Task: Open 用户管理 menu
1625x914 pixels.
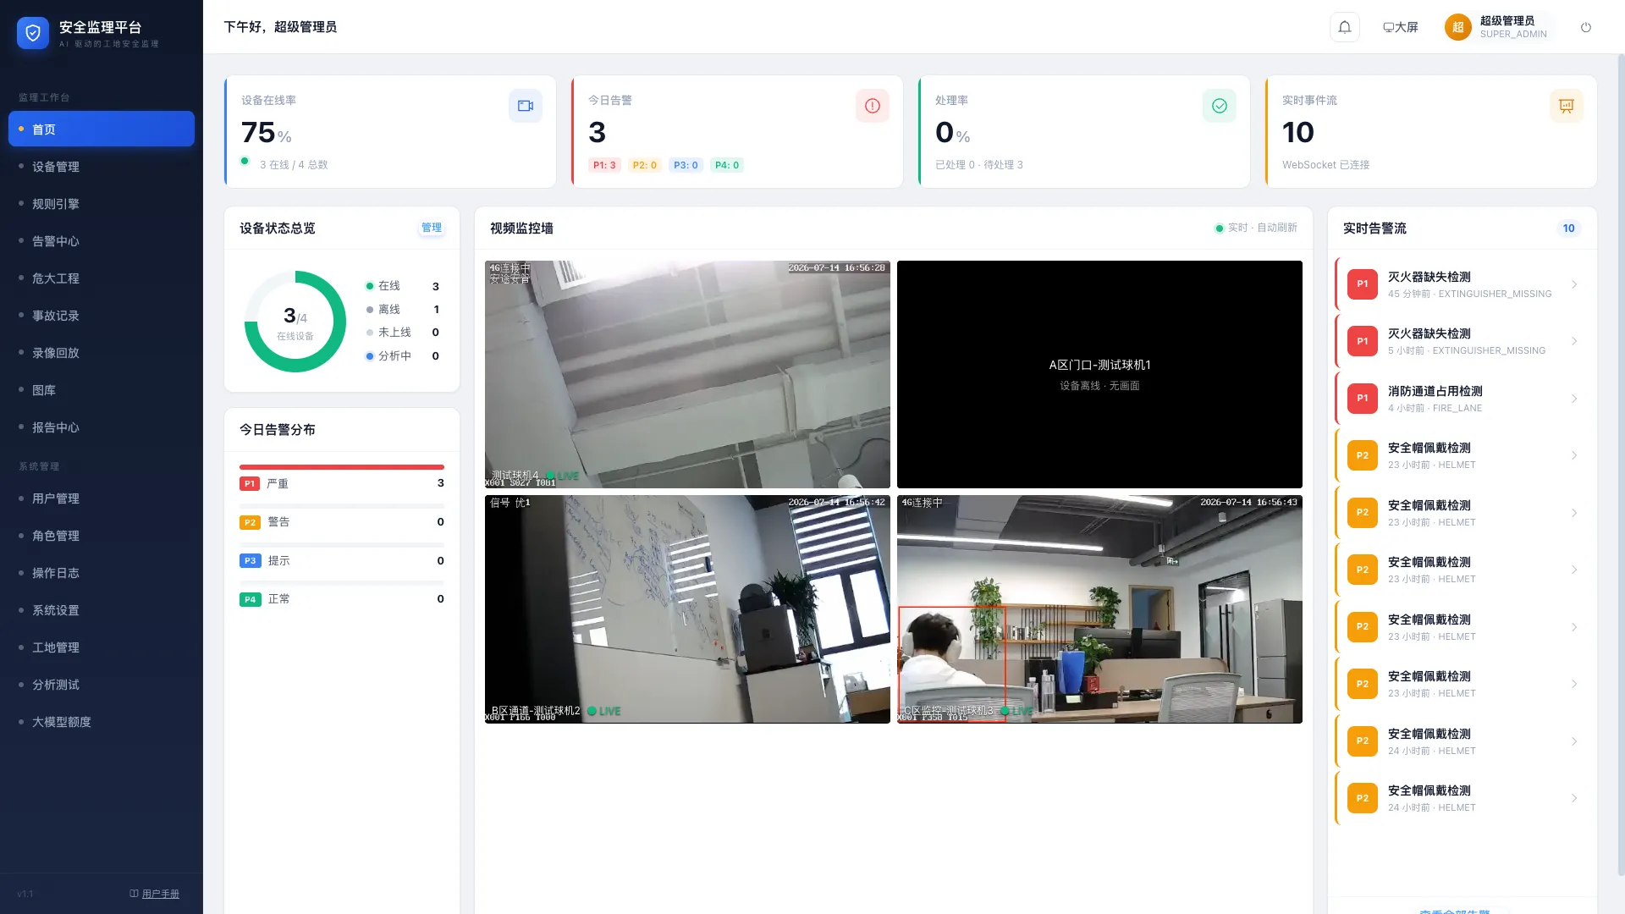Action: pos(102,498)
